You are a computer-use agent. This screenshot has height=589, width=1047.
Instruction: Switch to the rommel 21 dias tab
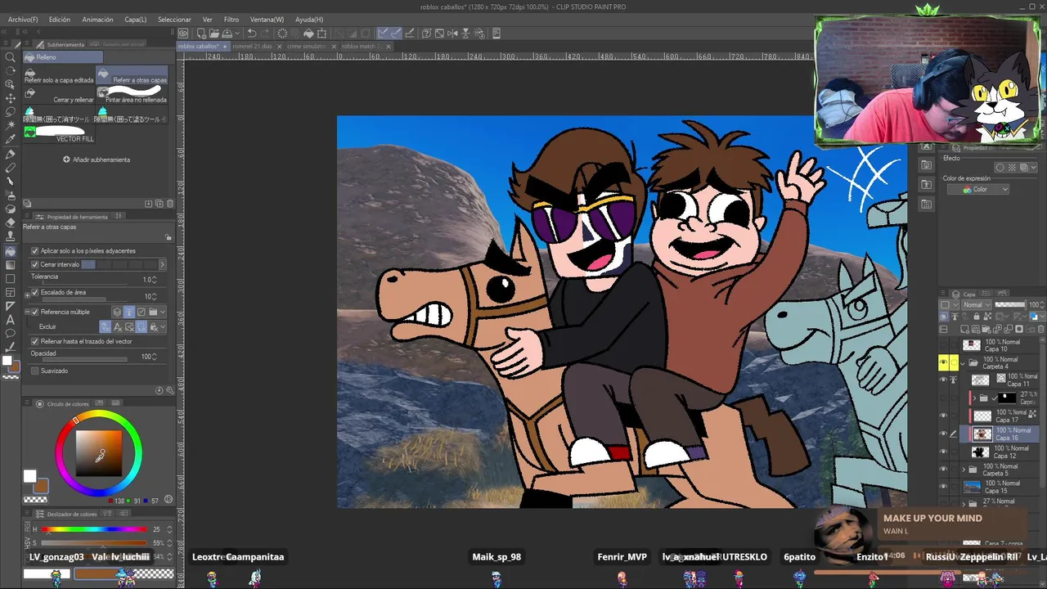point(252,47)
